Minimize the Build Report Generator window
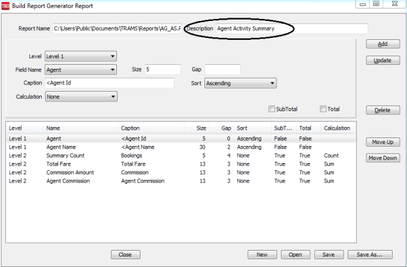 (363, 4)
